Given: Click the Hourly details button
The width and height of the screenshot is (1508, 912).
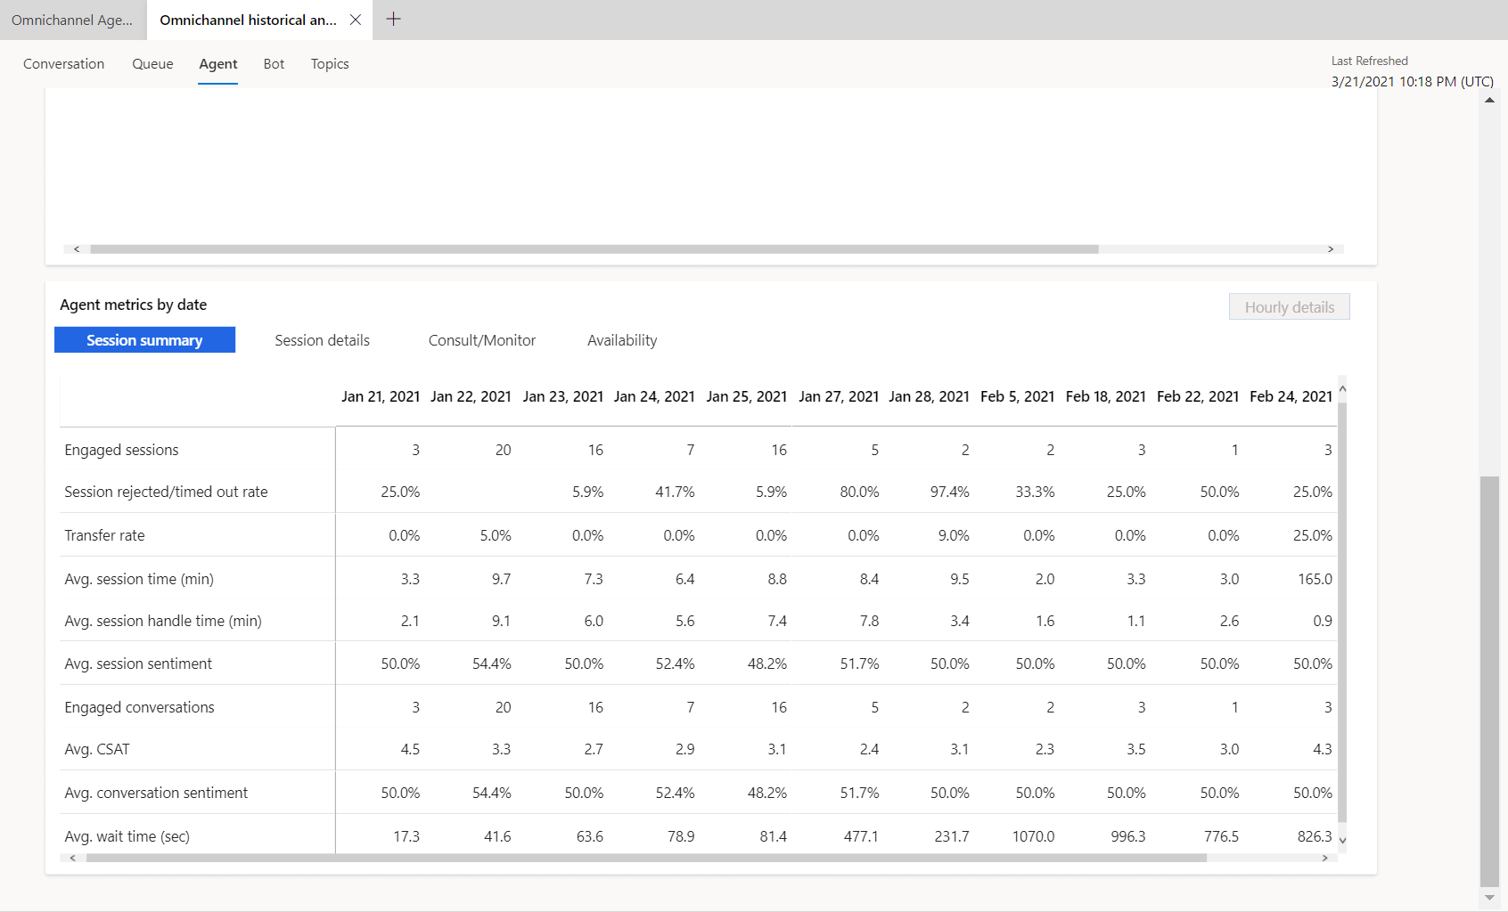Looking at the screenshot, I should click(x=1290, y=307).
